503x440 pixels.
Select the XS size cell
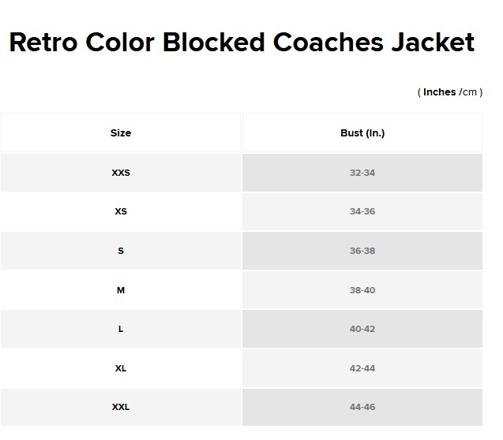point(121,211)
